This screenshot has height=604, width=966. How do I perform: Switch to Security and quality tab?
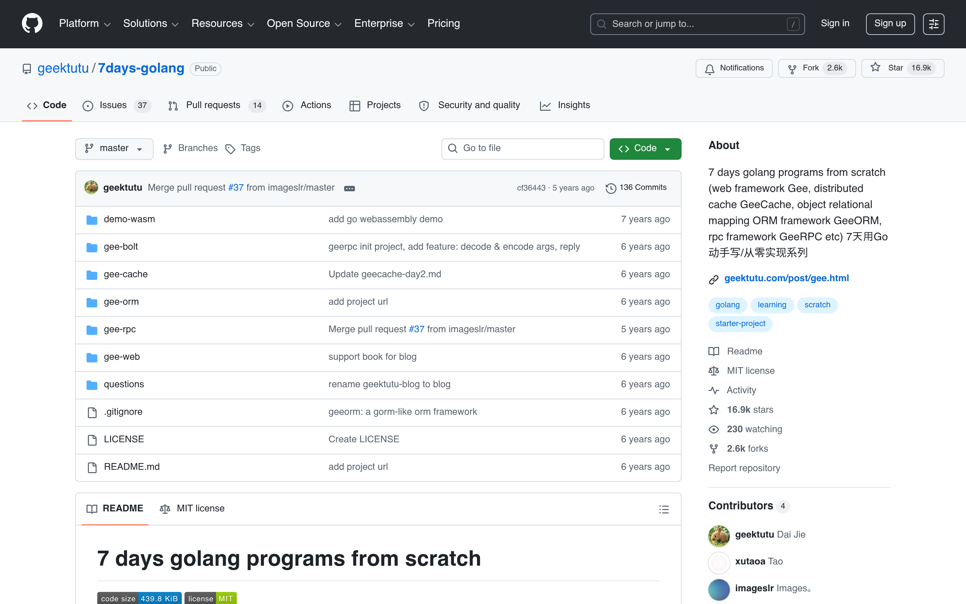470,105
